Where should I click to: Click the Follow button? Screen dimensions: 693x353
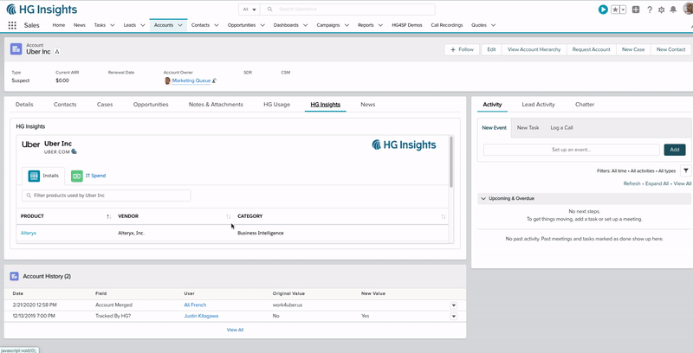coord(462,49)
